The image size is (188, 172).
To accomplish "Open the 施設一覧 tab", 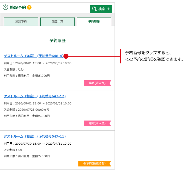I will [x=57, y=22].
